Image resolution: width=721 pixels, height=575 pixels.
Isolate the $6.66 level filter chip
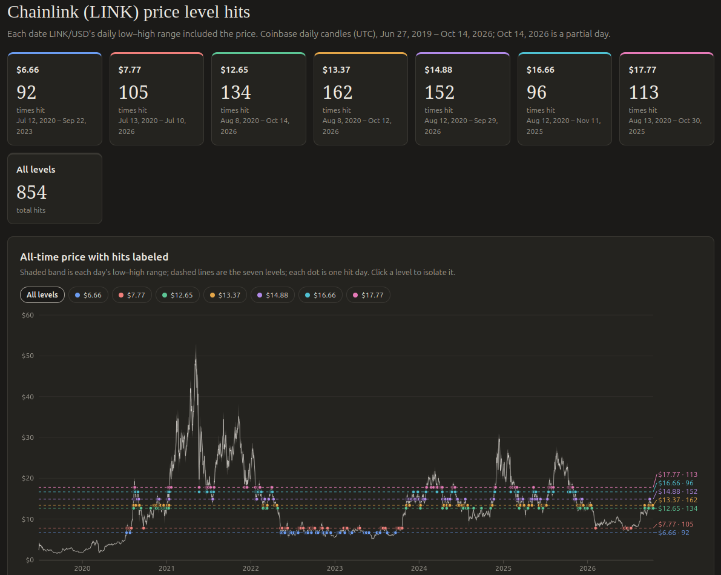click(x=88, y=295)
